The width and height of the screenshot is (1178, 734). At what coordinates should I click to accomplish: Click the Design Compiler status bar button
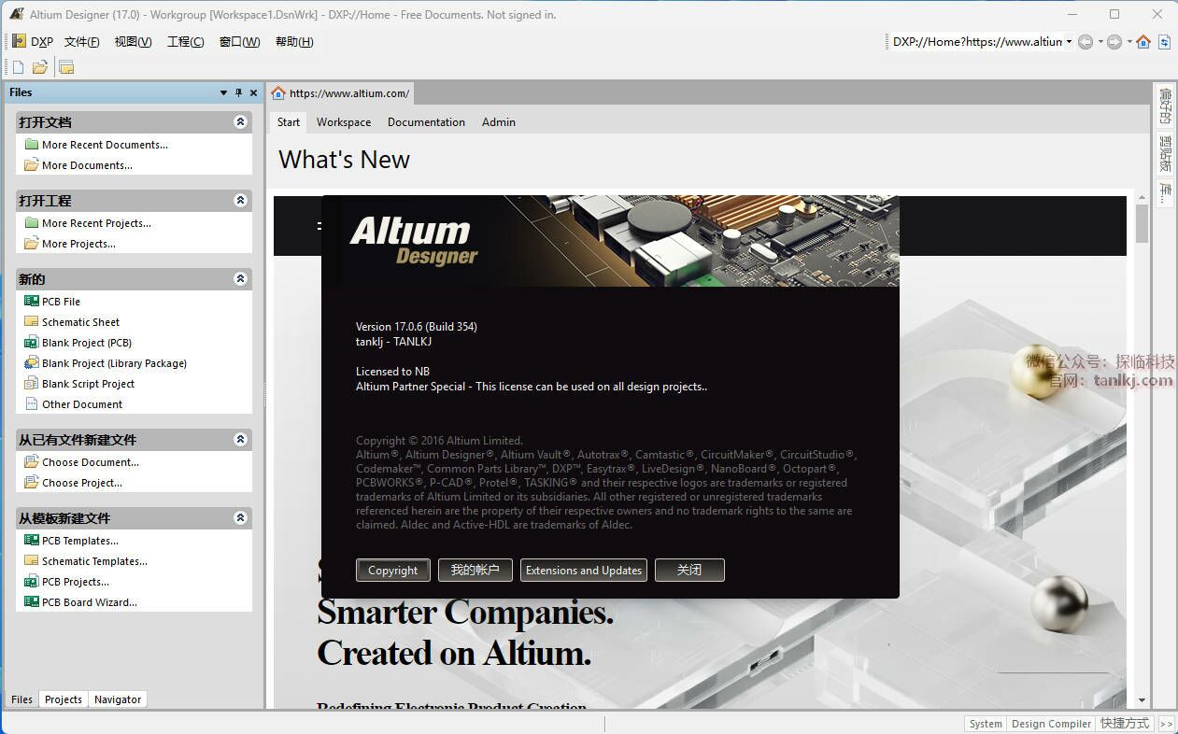point(1051,724)
